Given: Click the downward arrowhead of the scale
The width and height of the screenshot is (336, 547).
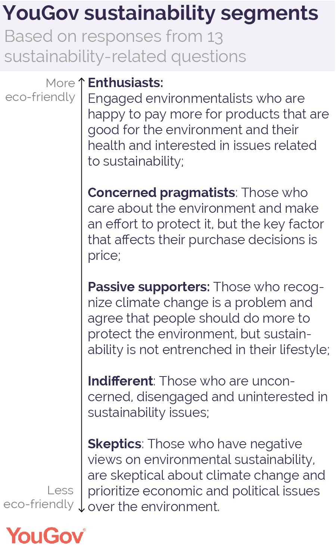Looking at the screenshot, I should (82, 510).
